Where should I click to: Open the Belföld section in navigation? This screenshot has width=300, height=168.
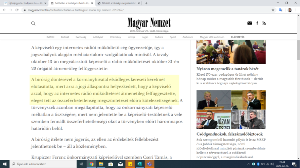click(x=50, y=37)
